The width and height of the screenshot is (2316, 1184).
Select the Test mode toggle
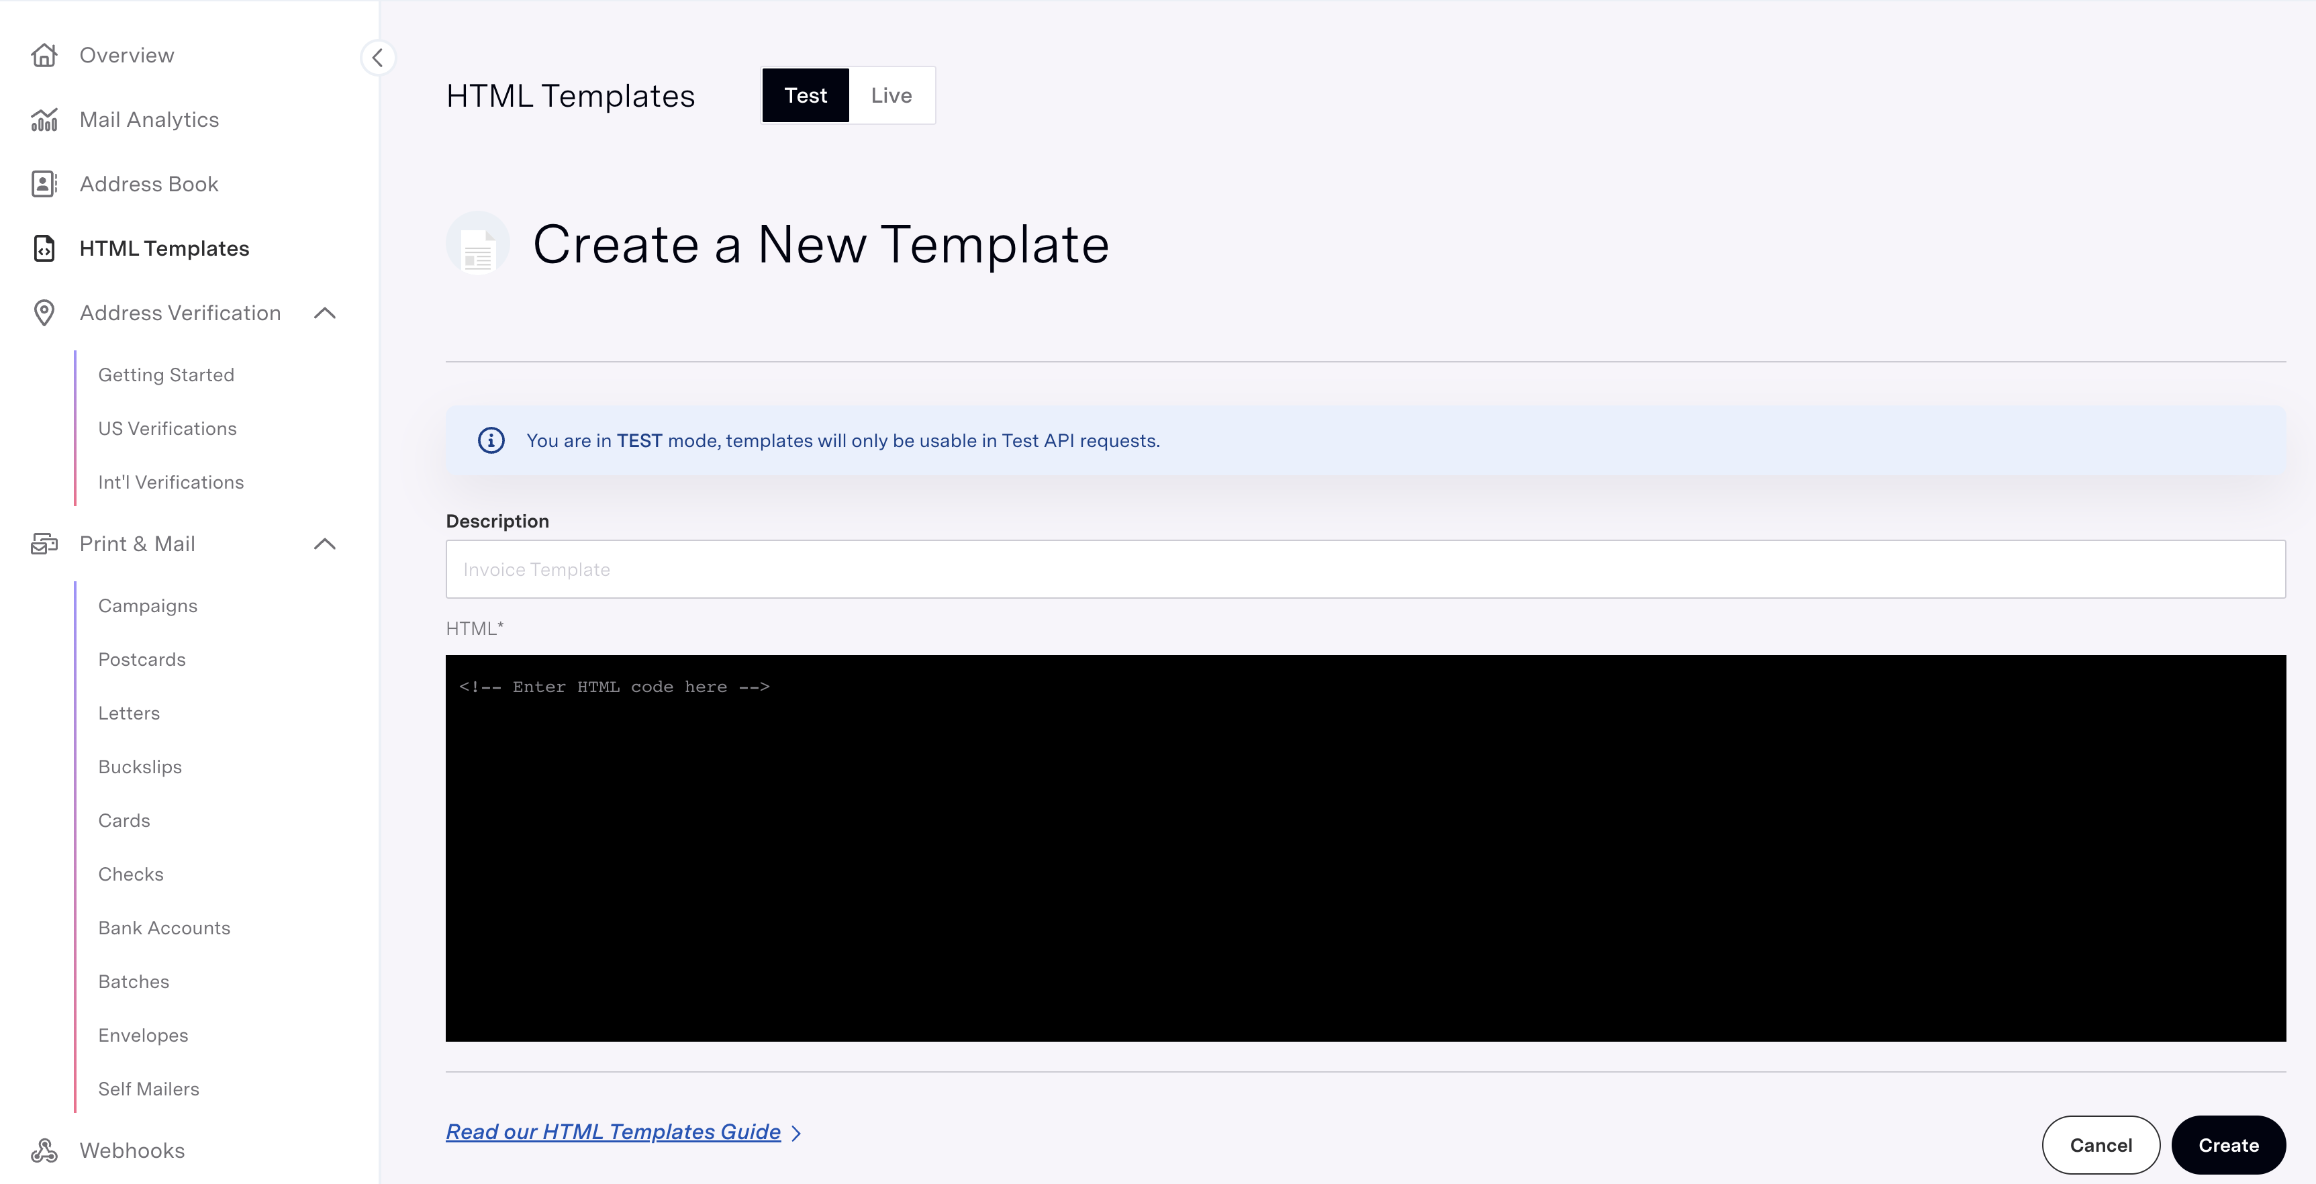[805, 95]
